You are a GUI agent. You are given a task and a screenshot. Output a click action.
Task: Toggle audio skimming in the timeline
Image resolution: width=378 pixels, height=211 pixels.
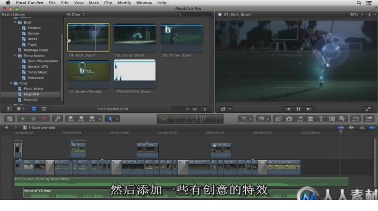pyautogui.click(x=352, y=127)
